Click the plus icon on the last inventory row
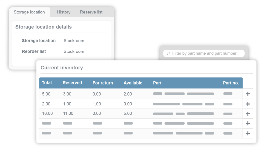The height and width of the screenshot is (152, 270). coord(248,133)
